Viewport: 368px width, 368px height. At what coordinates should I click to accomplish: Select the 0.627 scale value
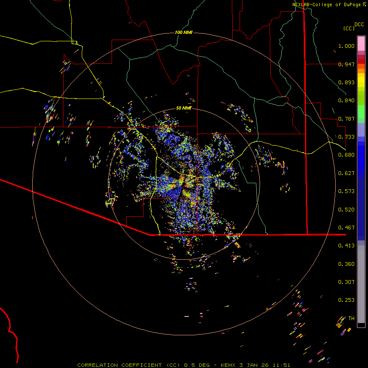(x=346, y=173)
